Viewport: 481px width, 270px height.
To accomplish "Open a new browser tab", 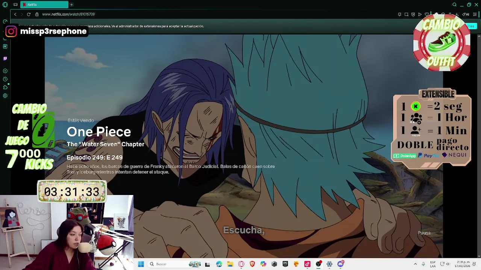I will 71,4.
